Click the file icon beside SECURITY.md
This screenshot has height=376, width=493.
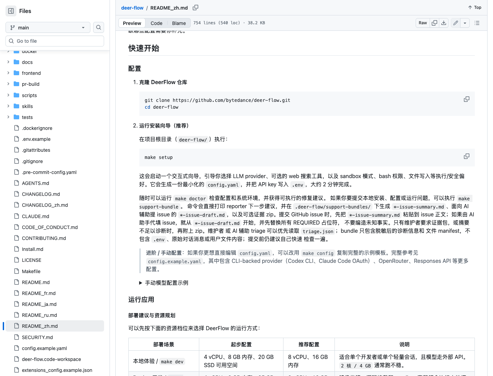(16, 337)
